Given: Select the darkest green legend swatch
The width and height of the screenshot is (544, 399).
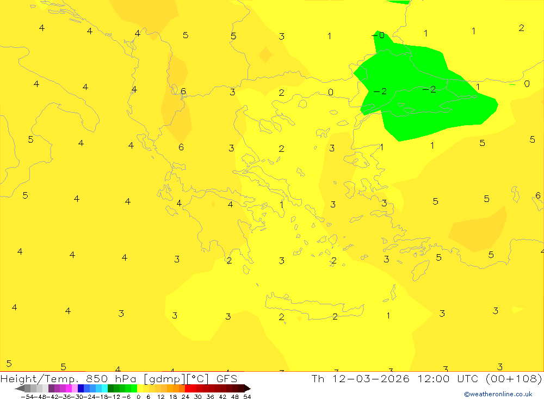Looking at the screenshot, I should [x=110, y=388].
